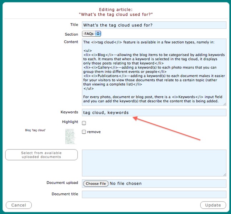The width and height of the screenshot is (231, 214).
Task: Enable the Highlight checkbox
Action: (84, 123)
